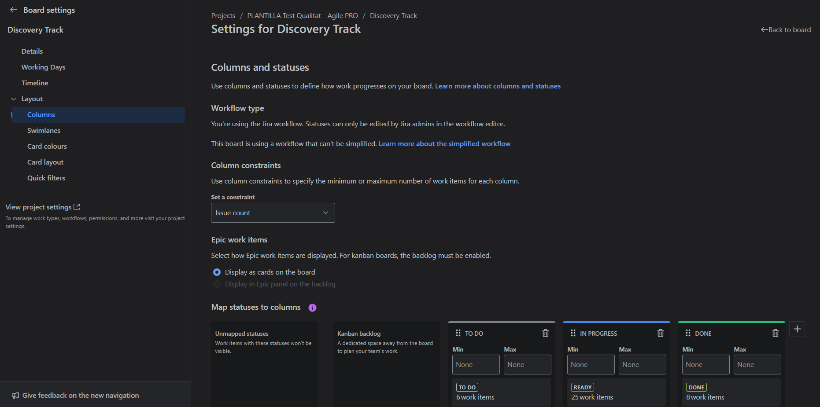Image resolution: width=820 pixels, height=407 pixels.
Task: Click the external link icon on View project settings
Action: pyautogui.click(x=77, y=206)
